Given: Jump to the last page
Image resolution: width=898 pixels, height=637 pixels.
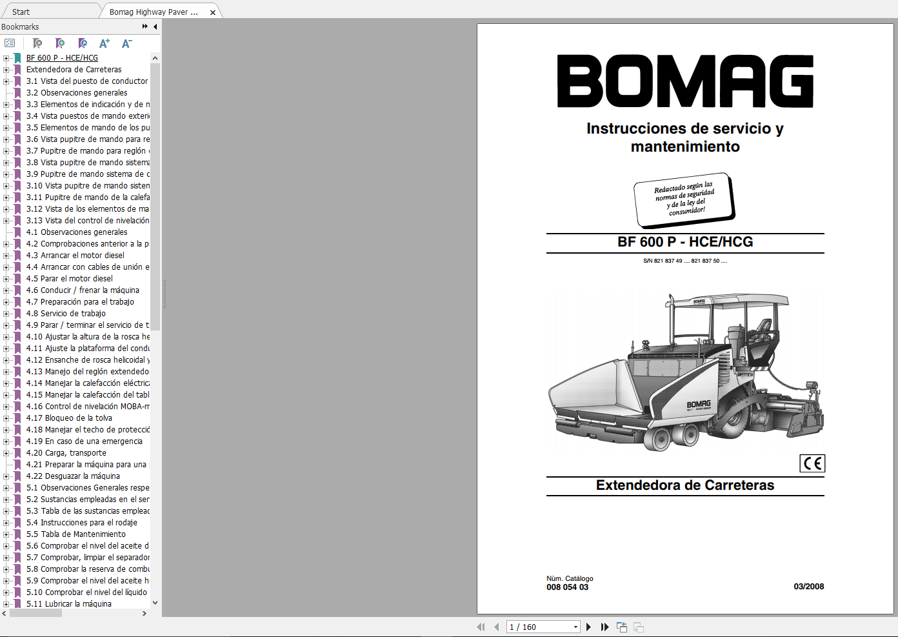Looking at the screenshot, I should click(x=604, y=627).
